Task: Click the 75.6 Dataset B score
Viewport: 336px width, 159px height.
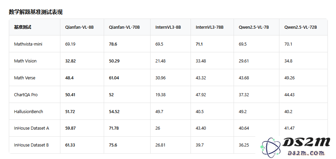Action: tap(113, 145)
